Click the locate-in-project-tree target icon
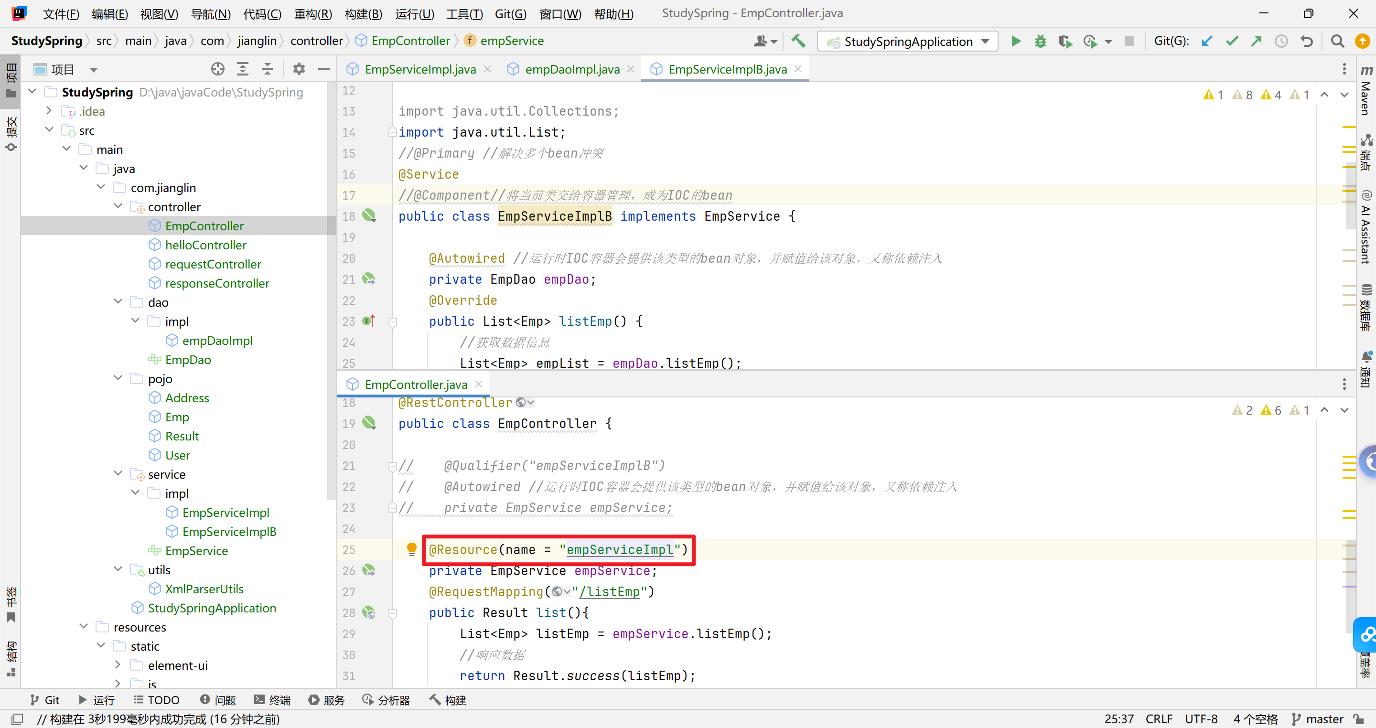The width and height of the screenshot is (1376, 728). [x=217, y=69]
